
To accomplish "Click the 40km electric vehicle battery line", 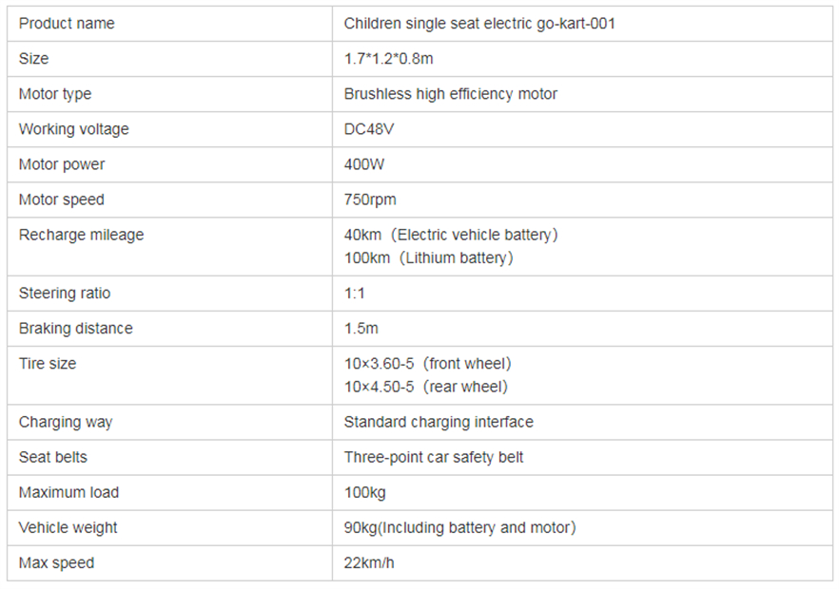I will [451, 235].
